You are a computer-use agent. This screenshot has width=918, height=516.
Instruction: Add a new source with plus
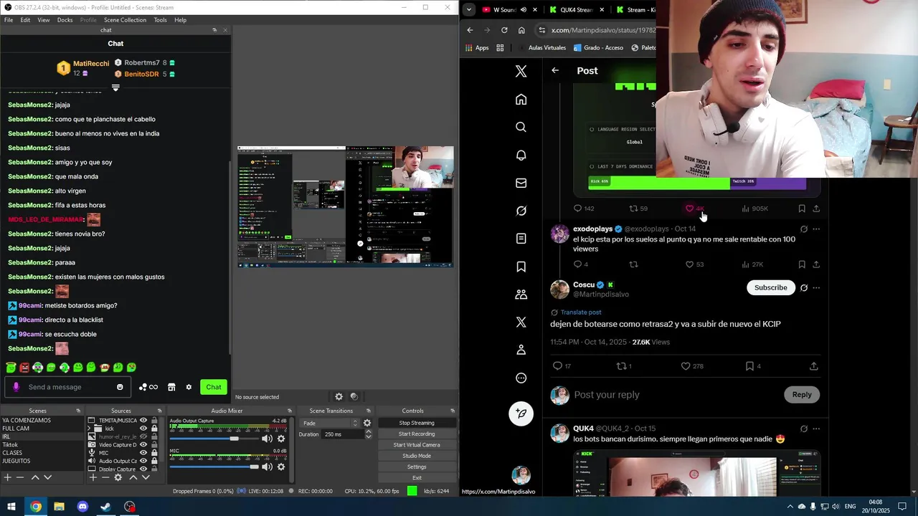93,477
